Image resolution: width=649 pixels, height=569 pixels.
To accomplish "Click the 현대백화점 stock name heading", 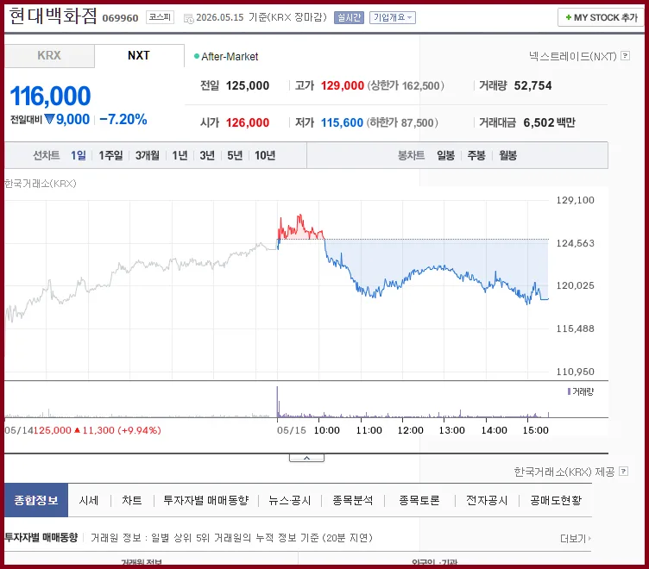I will (53, 16).
